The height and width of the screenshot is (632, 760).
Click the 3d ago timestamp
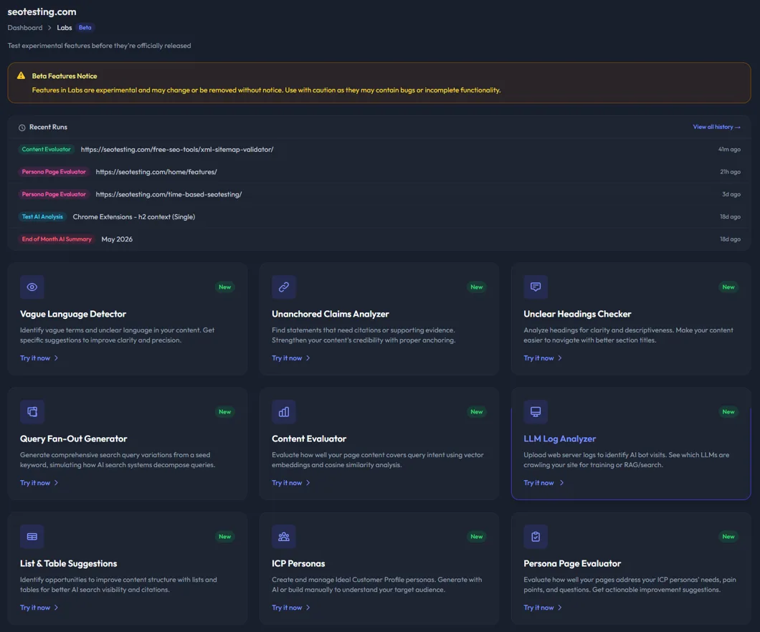point(731,194)
